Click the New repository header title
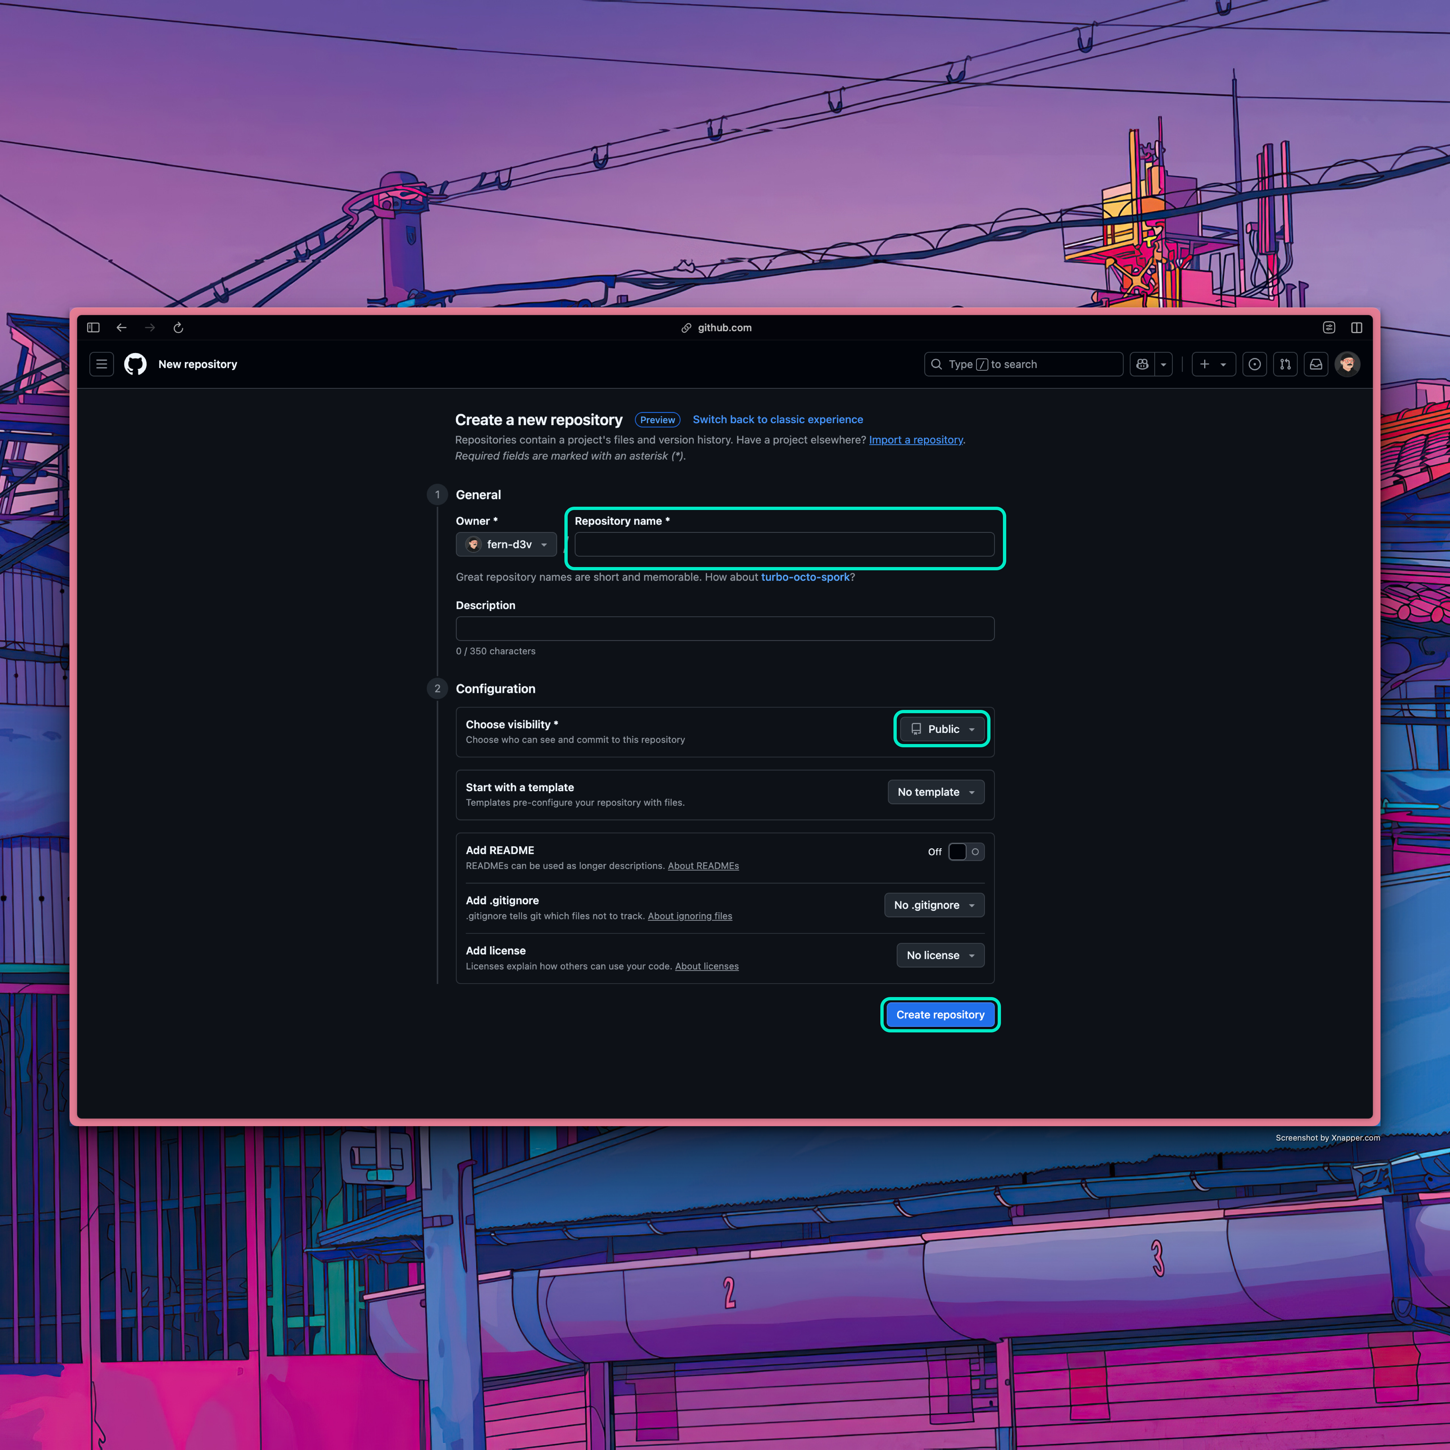The height and width of the screenshot is (1450, 1450). pyautogui.click(x=197, y=364)
